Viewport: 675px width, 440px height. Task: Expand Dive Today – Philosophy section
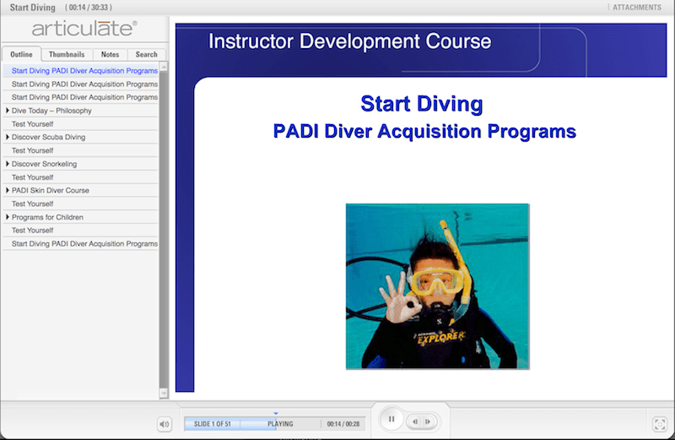(x=8, y=111)
